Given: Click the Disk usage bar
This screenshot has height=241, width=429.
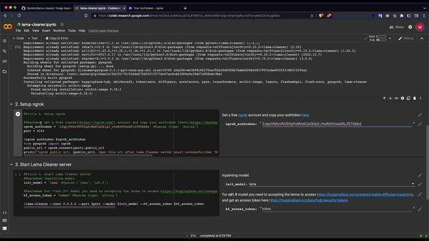Looking at the screenshot, I should (381, 40).
